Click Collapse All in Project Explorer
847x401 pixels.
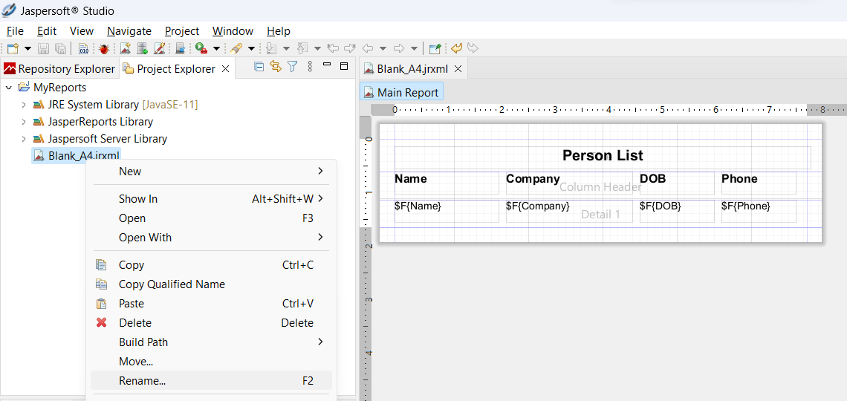tap(259, 68)
